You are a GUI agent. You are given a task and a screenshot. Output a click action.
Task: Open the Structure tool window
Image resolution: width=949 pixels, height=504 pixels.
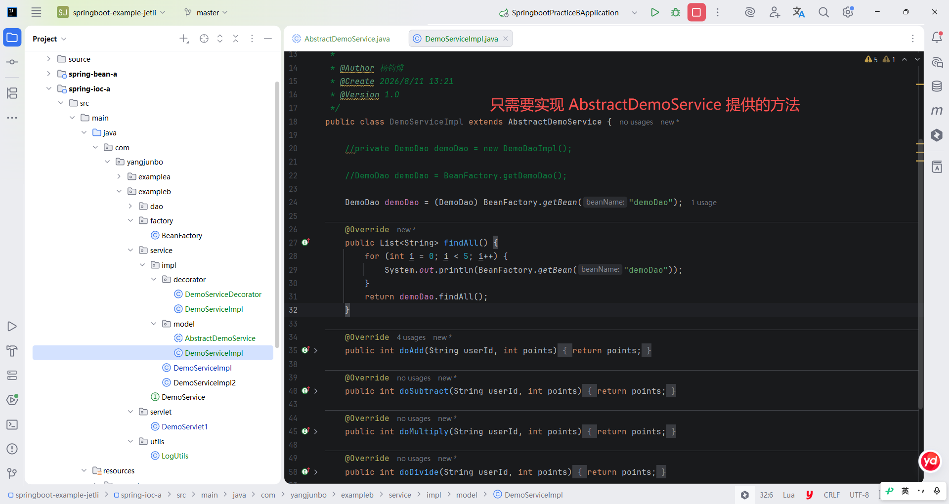click(x=12, y=93)
